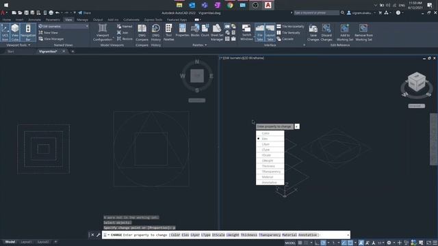Toggle the UCS Icon button
This screenshot has height=246, width=438.
point(5,32)
